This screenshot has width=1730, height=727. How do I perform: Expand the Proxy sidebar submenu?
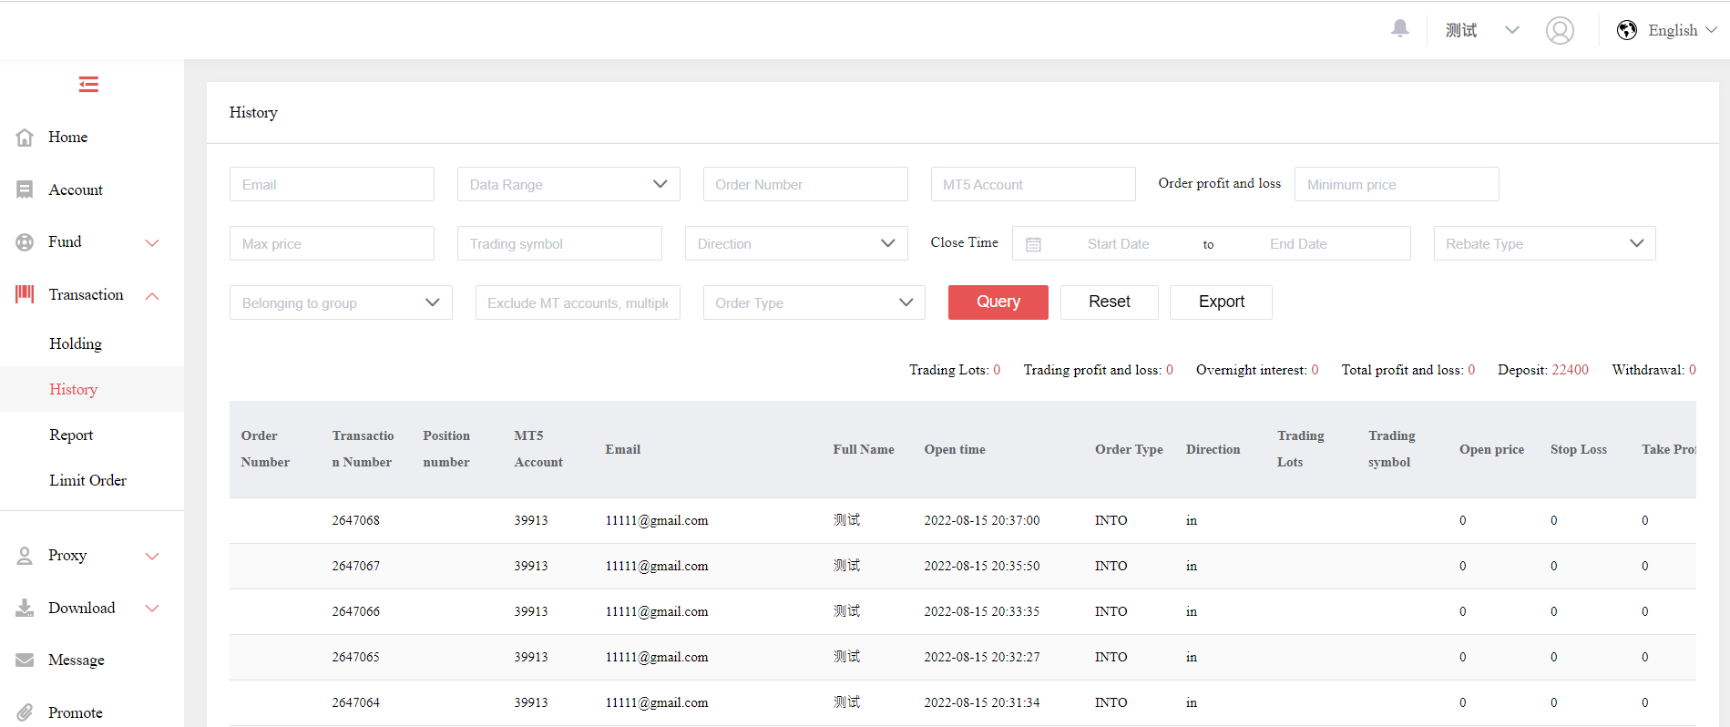[152, 556]
